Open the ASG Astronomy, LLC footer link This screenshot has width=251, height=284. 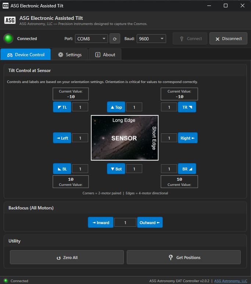point(230,281)
